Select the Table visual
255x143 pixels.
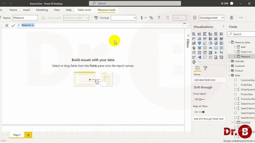click(x=205, y=53)
